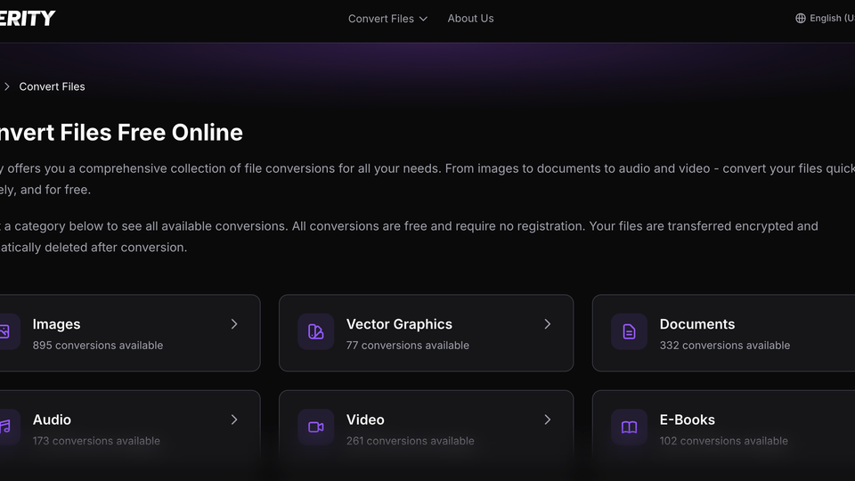Open the Documents category title
Screen dimensions: 855x481
696,324
